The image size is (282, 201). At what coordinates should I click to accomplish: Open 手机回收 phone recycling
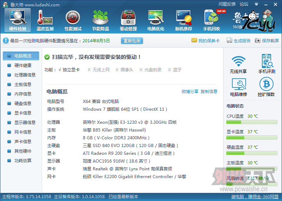click(x=211, y=20)
